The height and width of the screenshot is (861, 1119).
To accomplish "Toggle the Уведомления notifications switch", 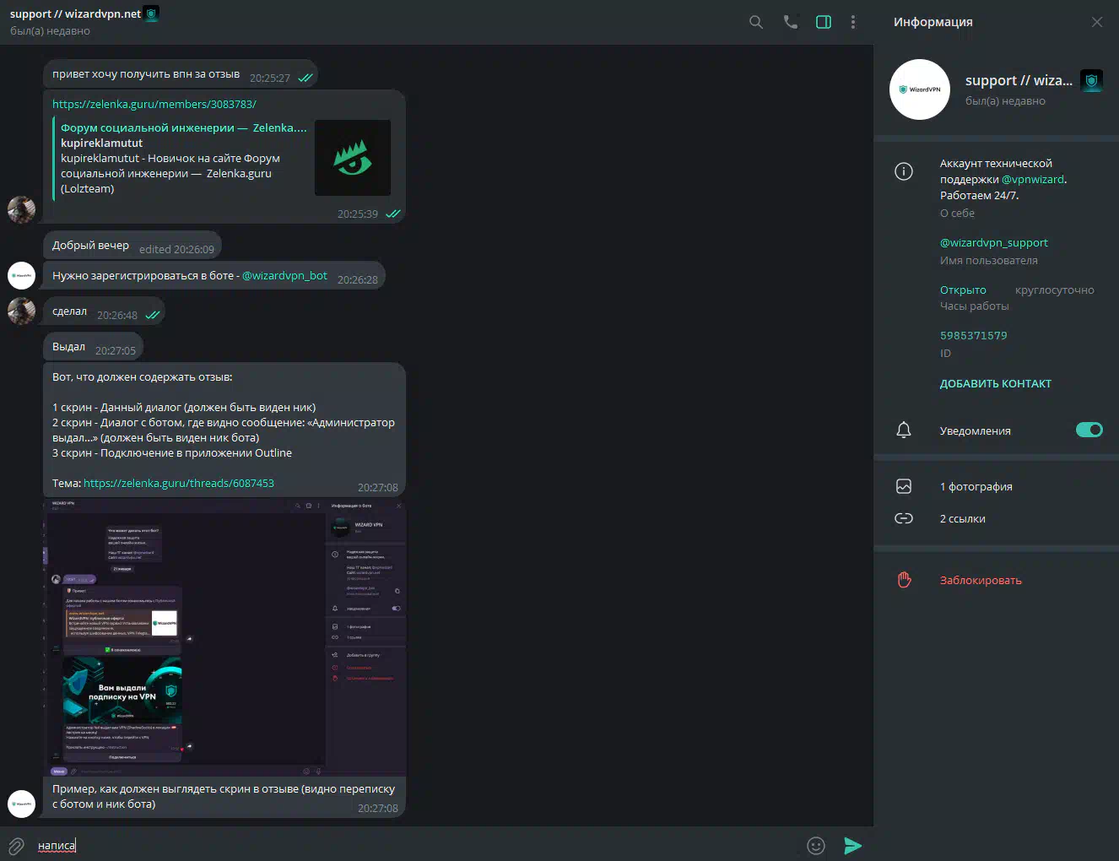I will click(1089, 430).
